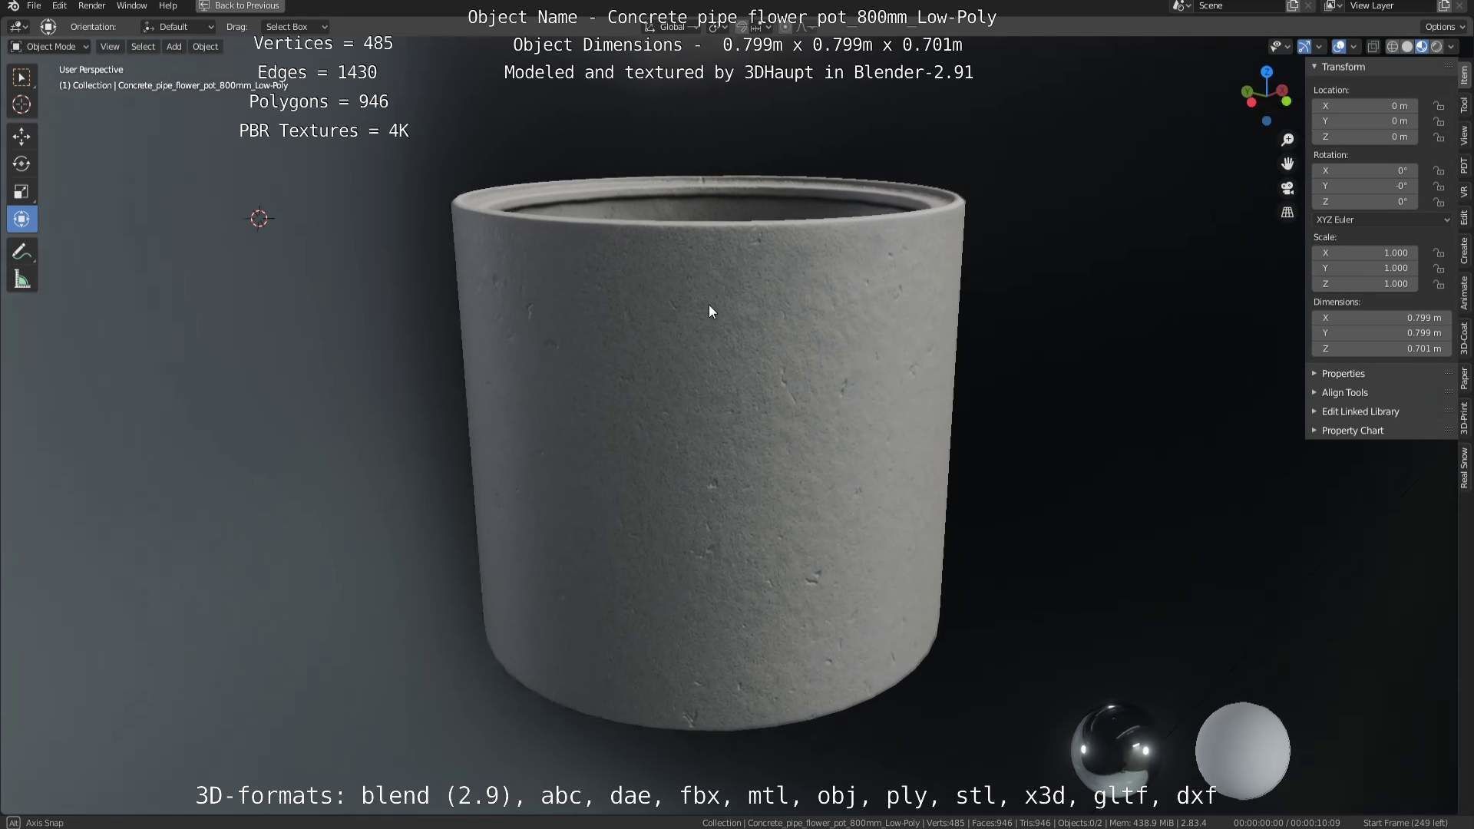Open the Select menu in viewport header

(143, 47)
